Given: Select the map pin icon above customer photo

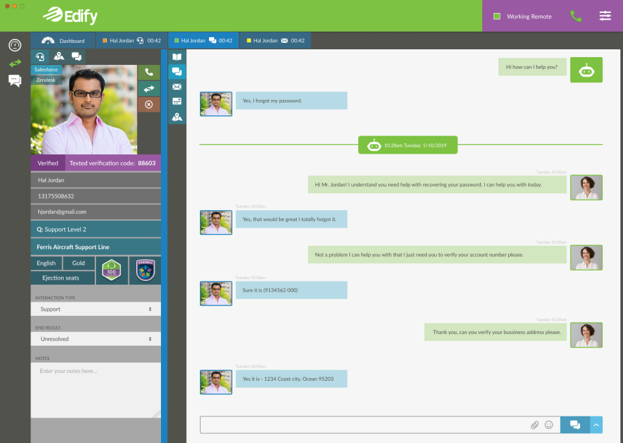Looking at the screenshot, I should 59,56.
